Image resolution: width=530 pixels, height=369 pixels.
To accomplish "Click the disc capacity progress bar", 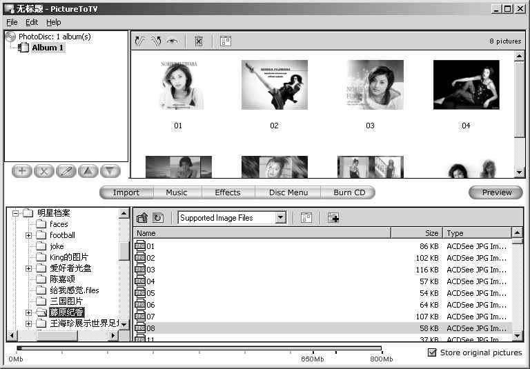I will click(x=199, y=348).
